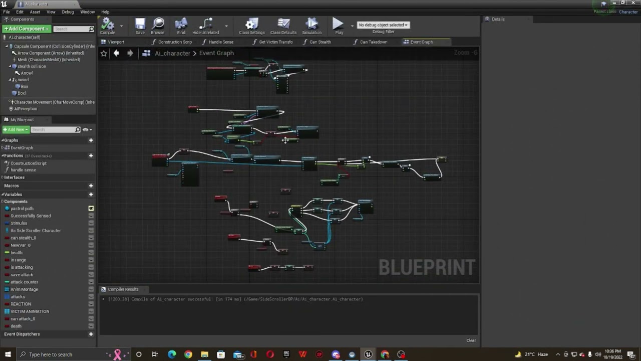Compile the blueprint using the Compile icon
The width and height of the screenshot is (641, 361).
point(107,25)
